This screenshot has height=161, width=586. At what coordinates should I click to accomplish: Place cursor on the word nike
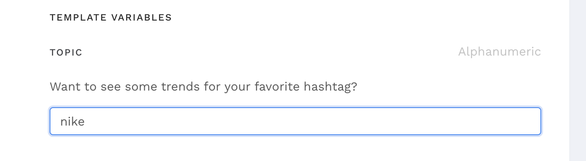click(72, 121)
